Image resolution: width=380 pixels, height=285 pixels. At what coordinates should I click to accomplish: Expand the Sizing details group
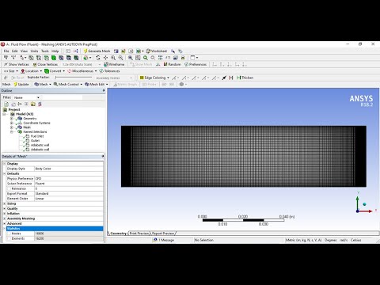(x=5, y=203)
